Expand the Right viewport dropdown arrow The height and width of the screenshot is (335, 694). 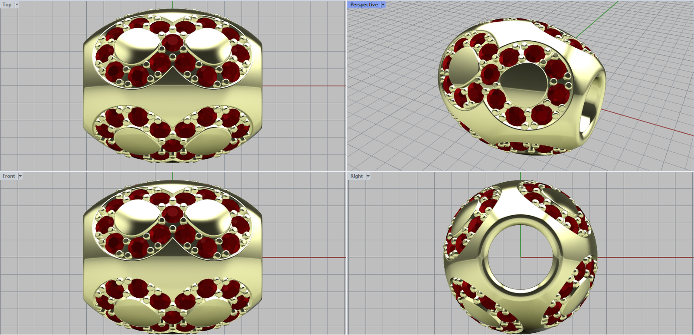368,176
